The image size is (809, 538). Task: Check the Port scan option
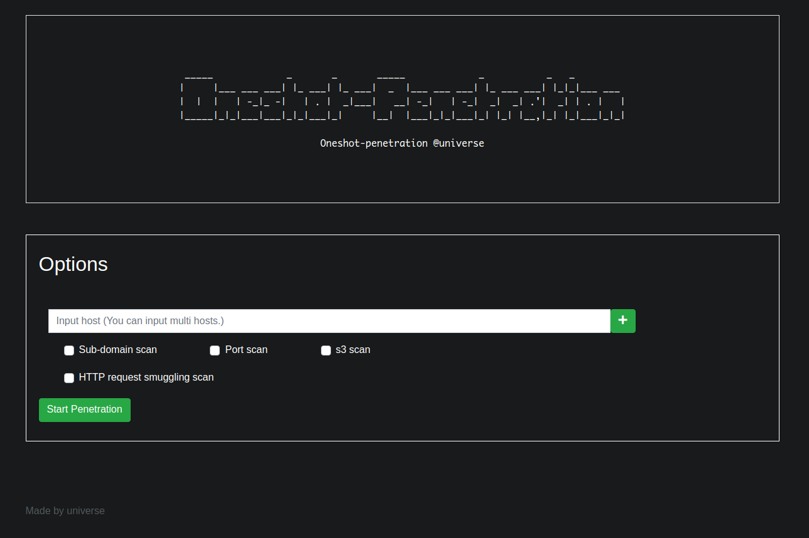coord(215,350)
